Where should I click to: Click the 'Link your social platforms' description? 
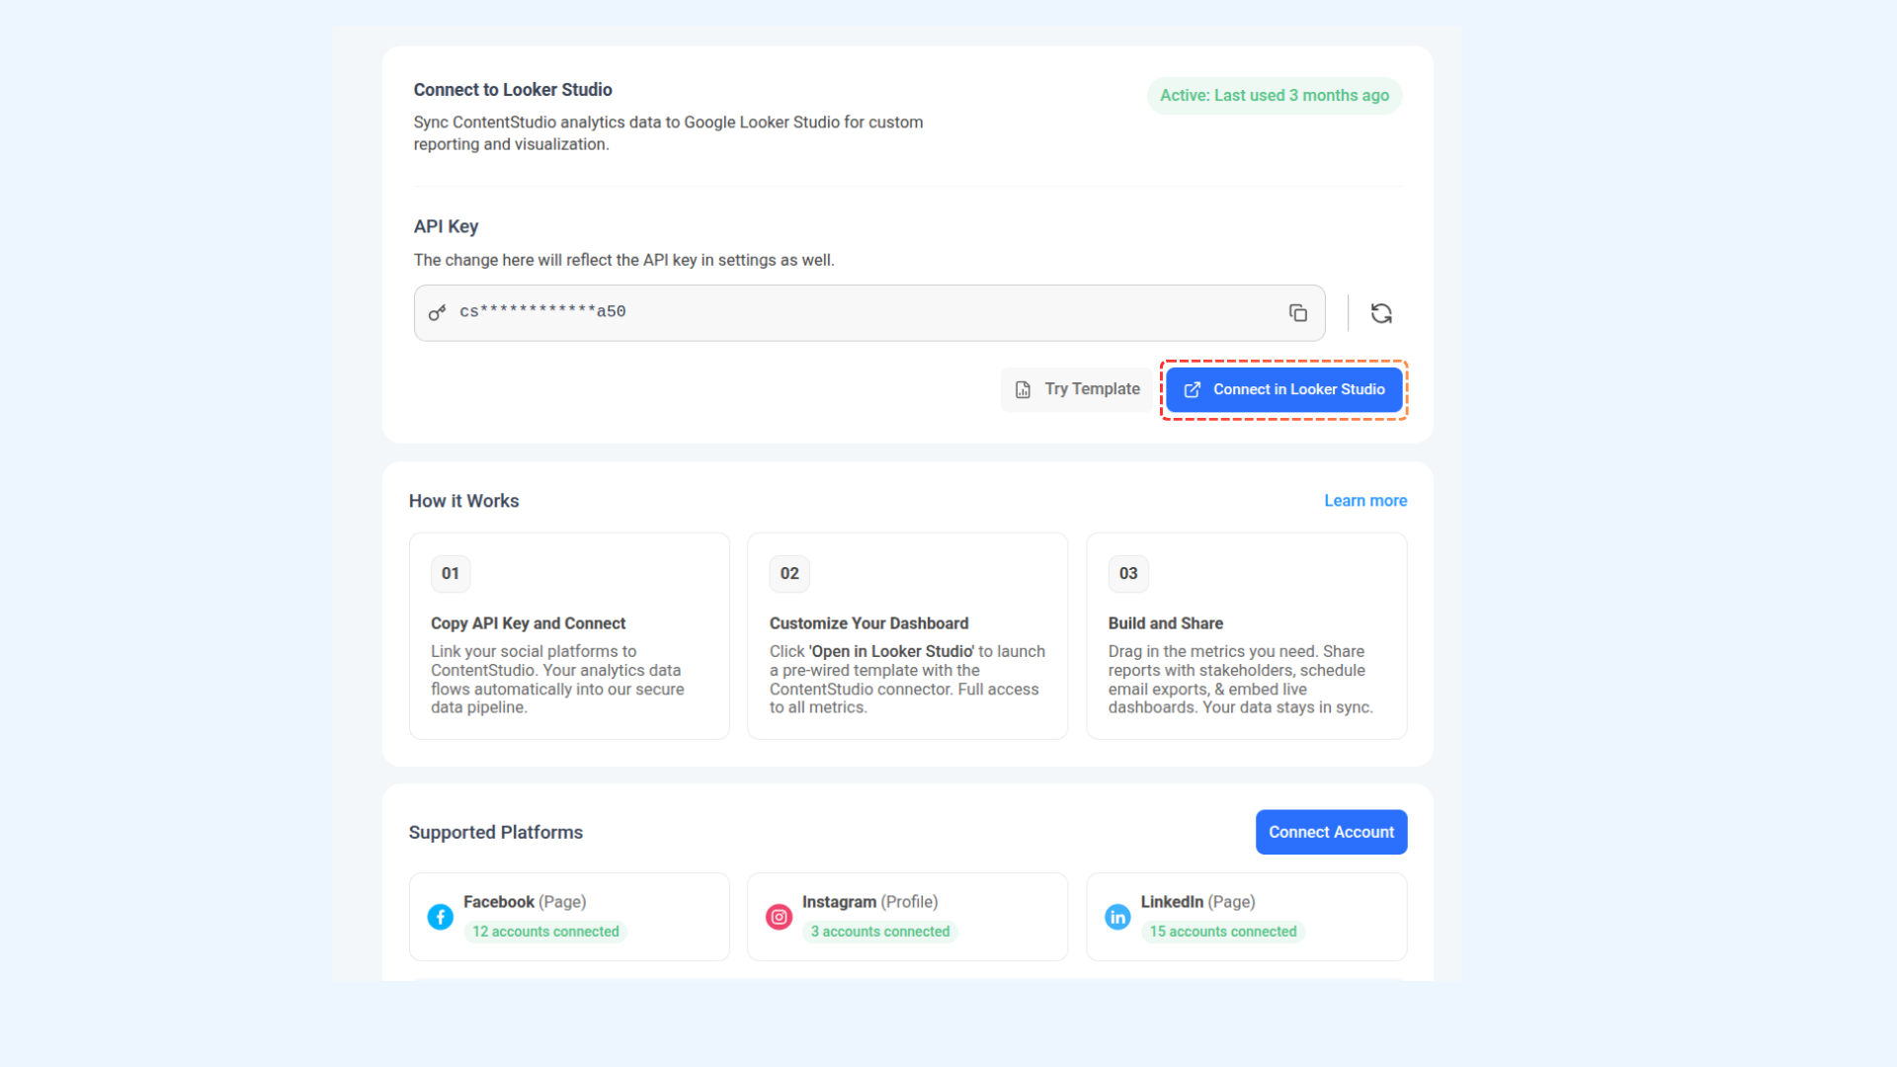(x=557, y=680)
